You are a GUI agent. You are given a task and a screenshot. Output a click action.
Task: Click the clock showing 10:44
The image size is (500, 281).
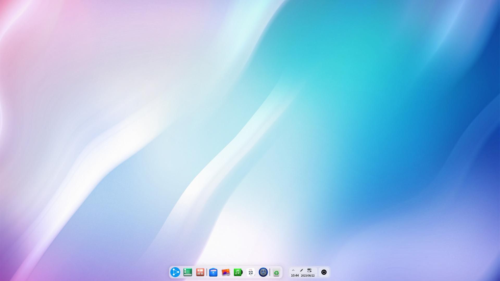(x=295, y=276)
